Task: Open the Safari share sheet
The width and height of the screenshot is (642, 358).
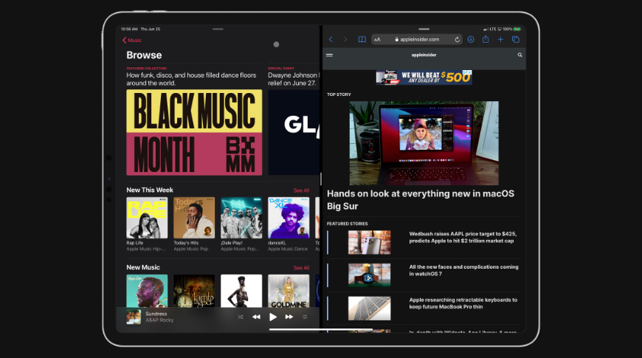Action: pyautogui.click(x=486, y=39)
